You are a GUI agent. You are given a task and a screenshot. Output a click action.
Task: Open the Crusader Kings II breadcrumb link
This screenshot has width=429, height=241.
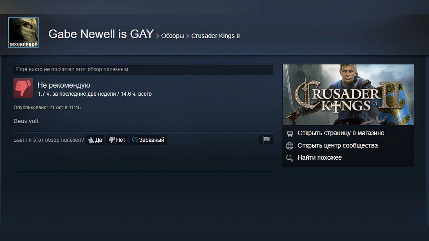[x=216, y=36]
